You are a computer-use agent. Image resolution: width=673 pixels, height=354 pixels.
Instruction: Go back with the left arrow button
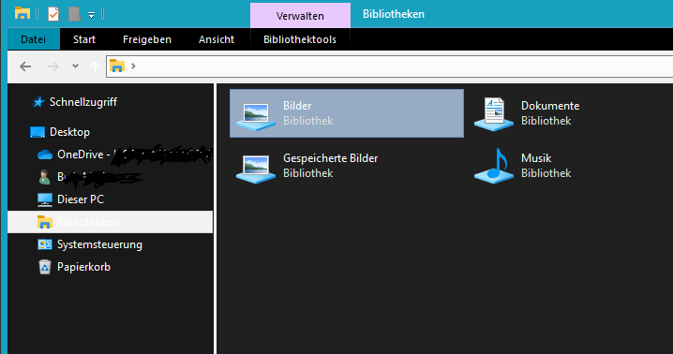25,66
